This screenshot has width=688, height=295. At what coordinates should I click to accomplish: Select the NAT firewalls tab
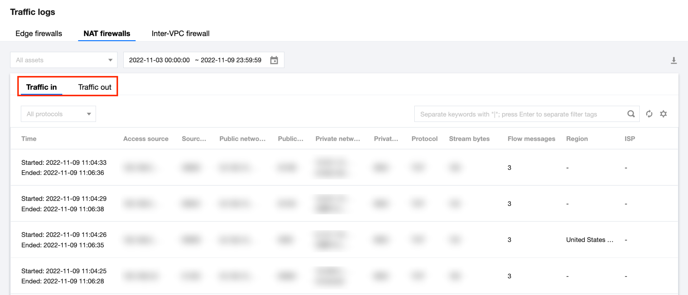tap(107, 34)
